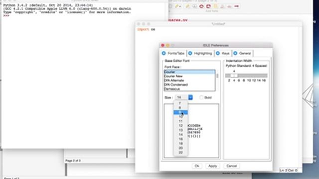Close the IDLE Preferences dialog with red button
319x179 pixels.
click(162, 45)
